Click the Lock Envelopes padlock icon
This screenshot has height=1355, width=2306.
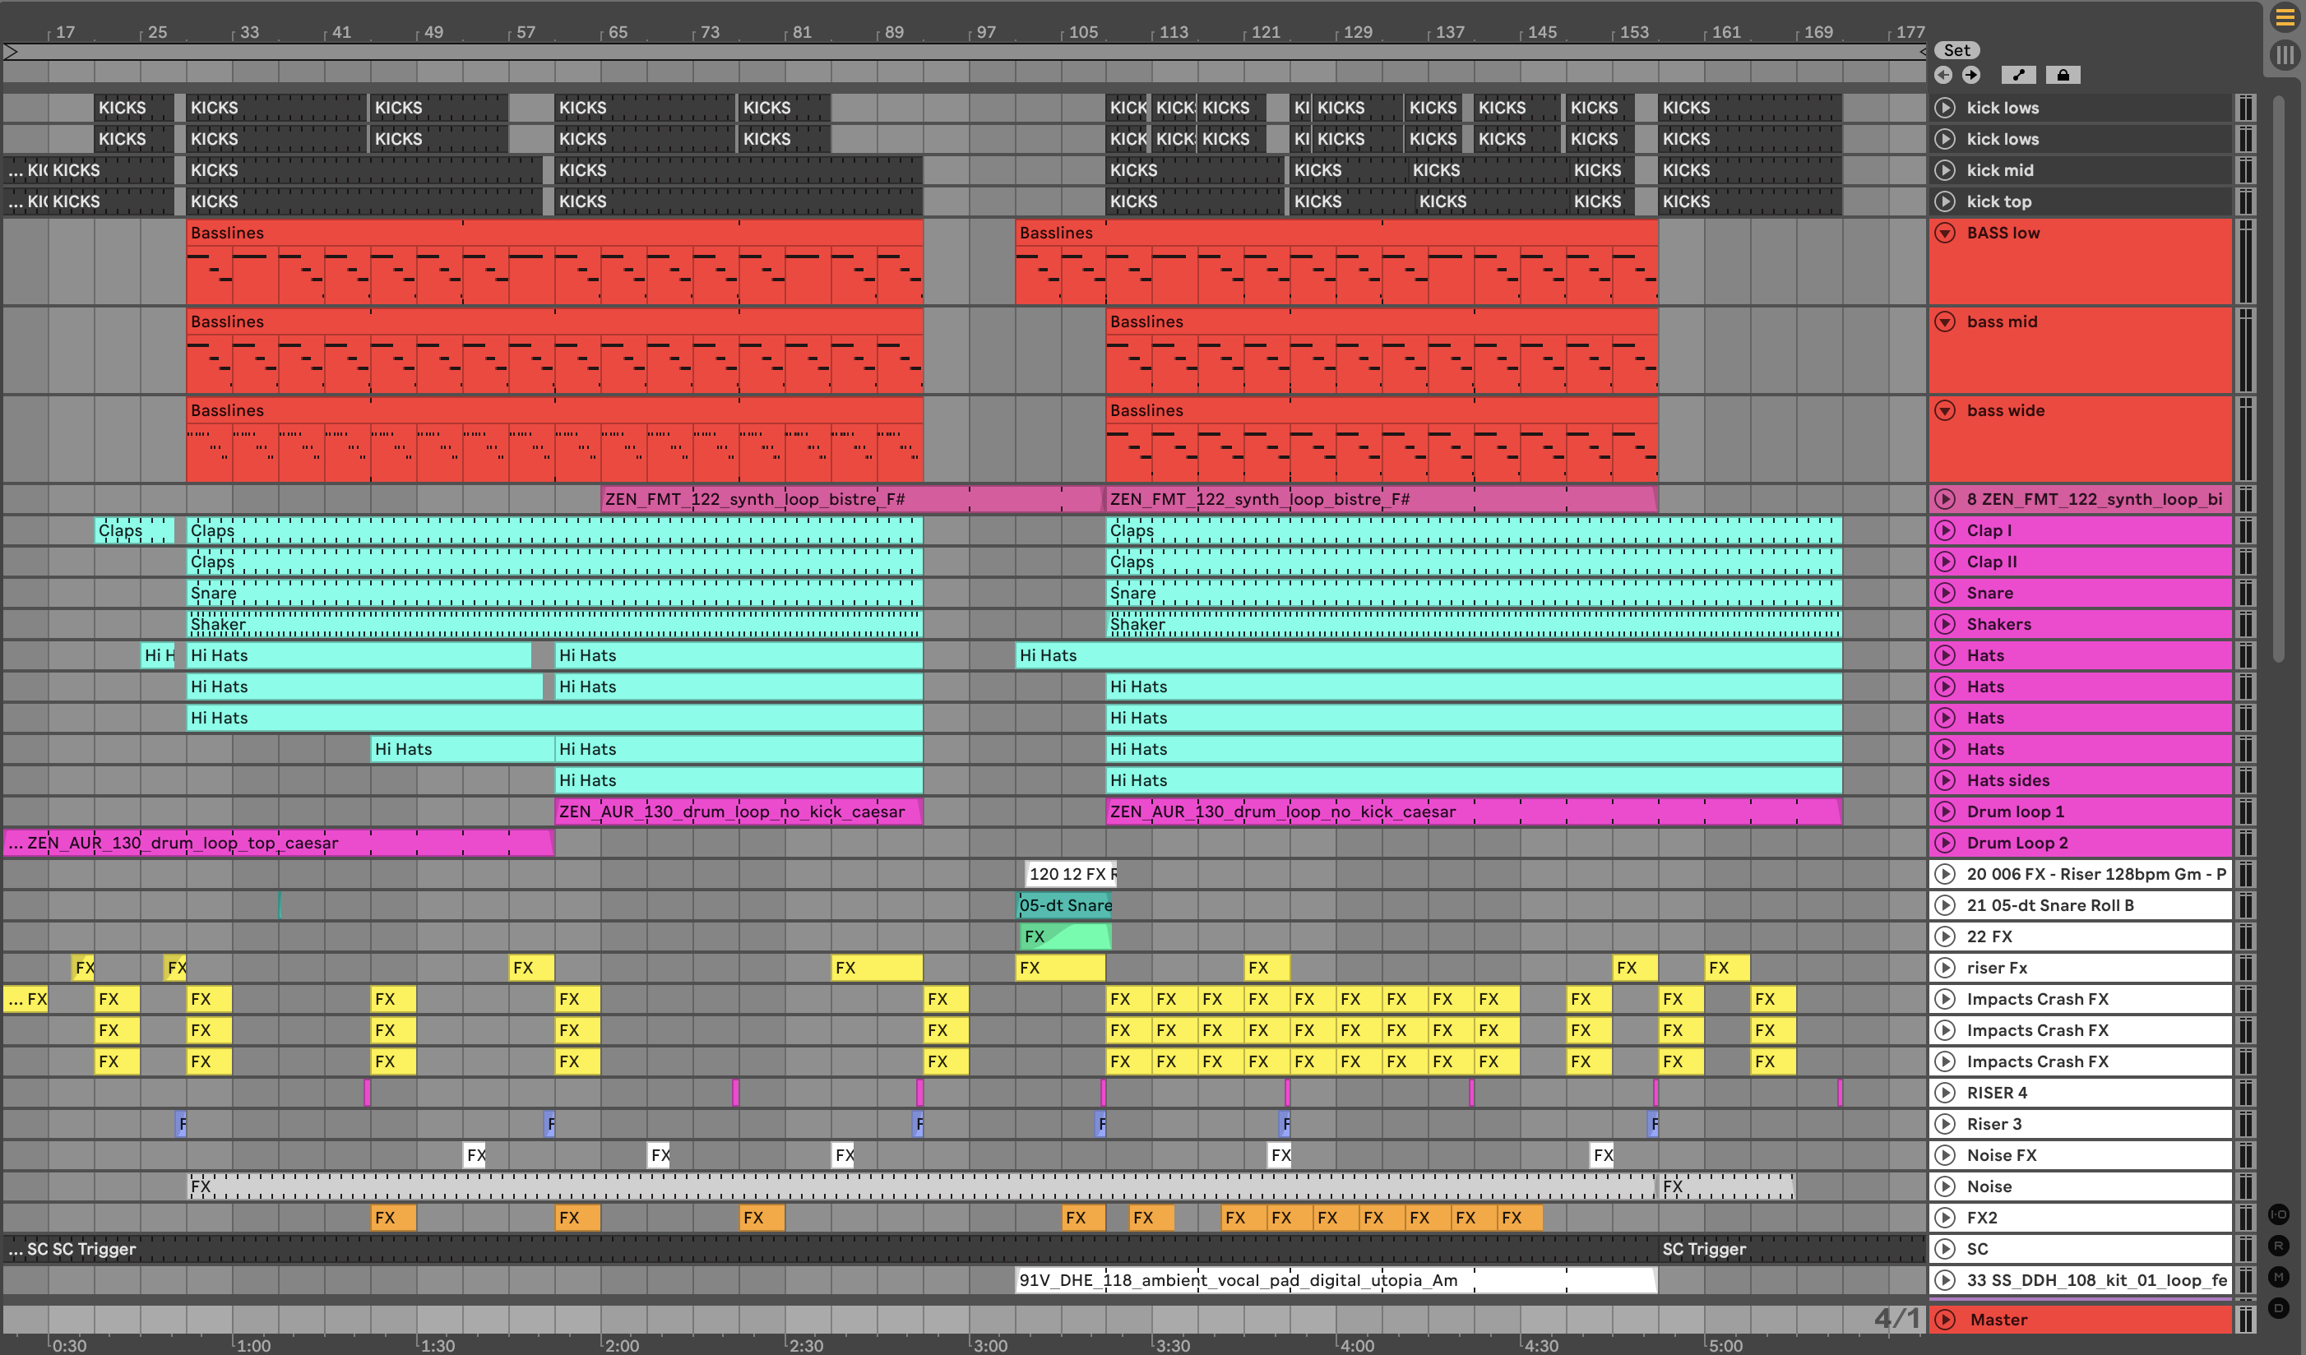2063,75
